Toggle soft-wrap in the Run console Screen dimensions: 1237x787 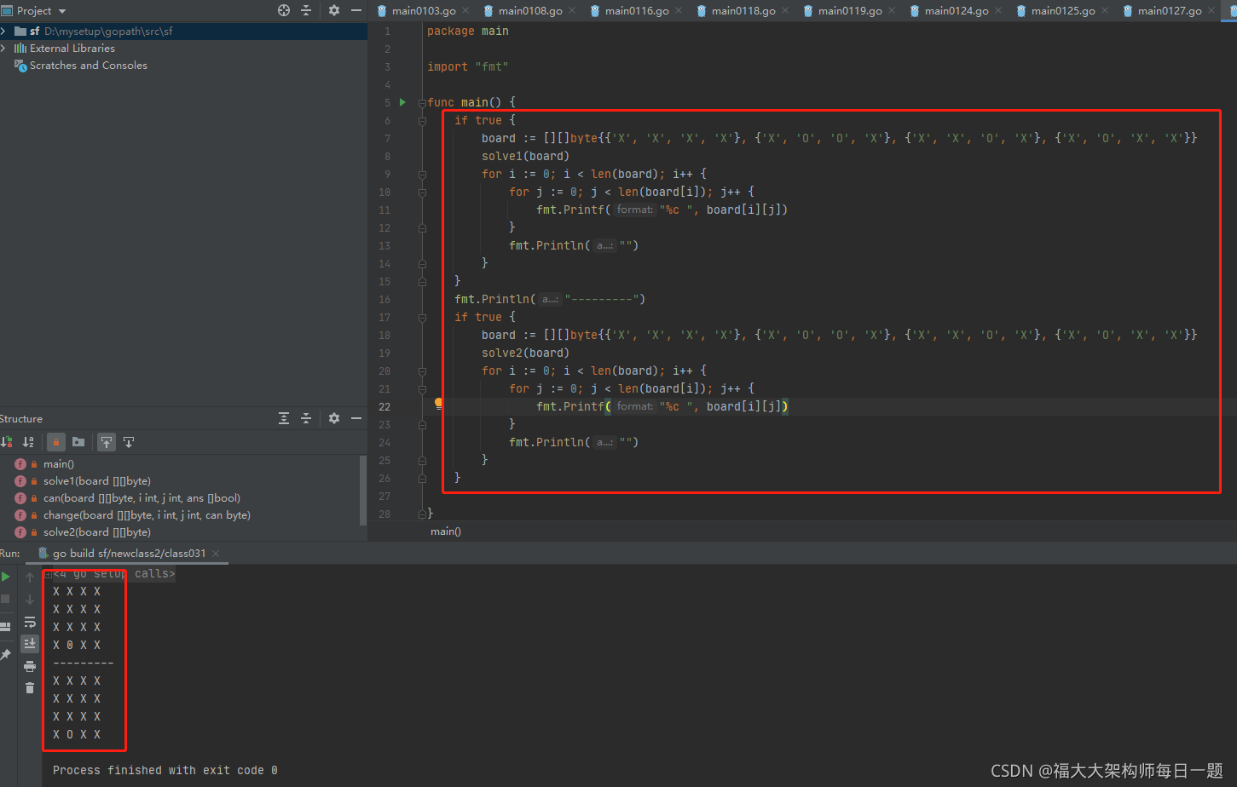(30, 622)
